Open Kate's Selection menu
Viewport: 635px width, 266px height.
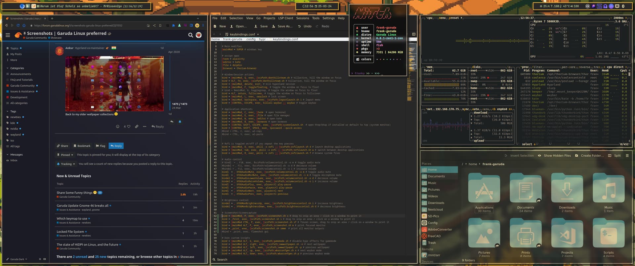[x=236, y=19]
